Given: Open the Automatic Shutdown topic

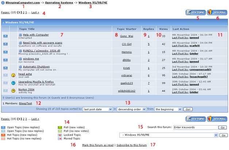Looking at the screenshot, I should 36,67.
